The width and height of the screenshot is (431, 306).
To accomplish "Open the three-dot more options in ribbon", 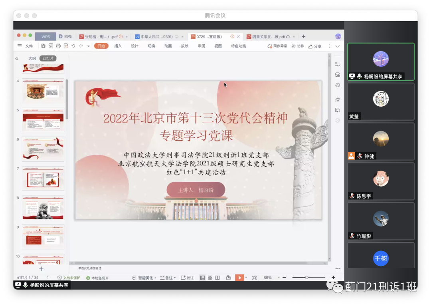I will pyautogui.click(x=330, y=46).
